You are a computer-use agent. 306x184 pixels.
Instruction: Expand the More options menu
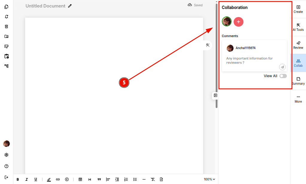[298, 98]
